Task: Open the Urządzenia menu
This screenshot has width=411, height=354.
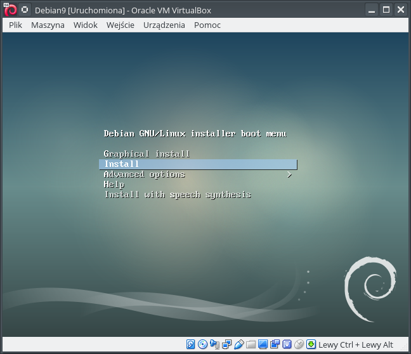Action: tap(164, 25)
